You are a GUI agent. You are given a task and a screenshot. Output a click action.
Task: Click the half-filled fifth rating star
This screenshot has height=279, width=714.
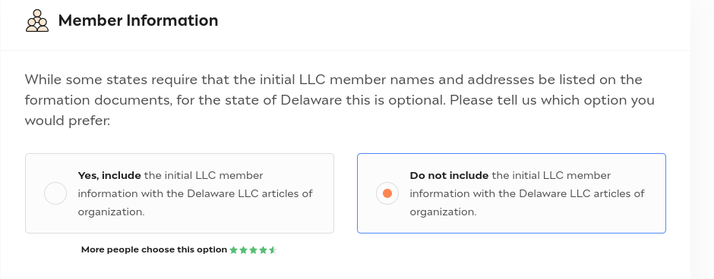[x=273, y=250]
